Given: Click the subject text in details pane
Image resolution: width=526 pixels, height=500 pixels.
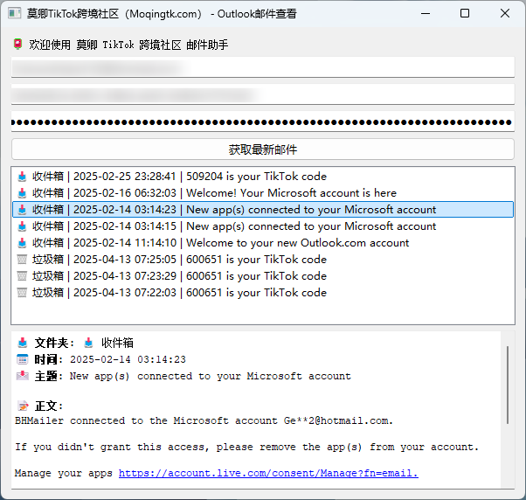Looking at the screenshot, I should 210,376.
